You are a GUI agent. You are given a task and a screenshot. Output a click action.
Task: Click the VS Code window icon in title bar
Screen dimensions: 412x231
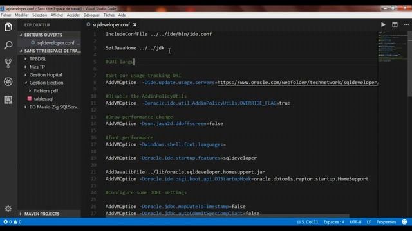tap(2, 8)
